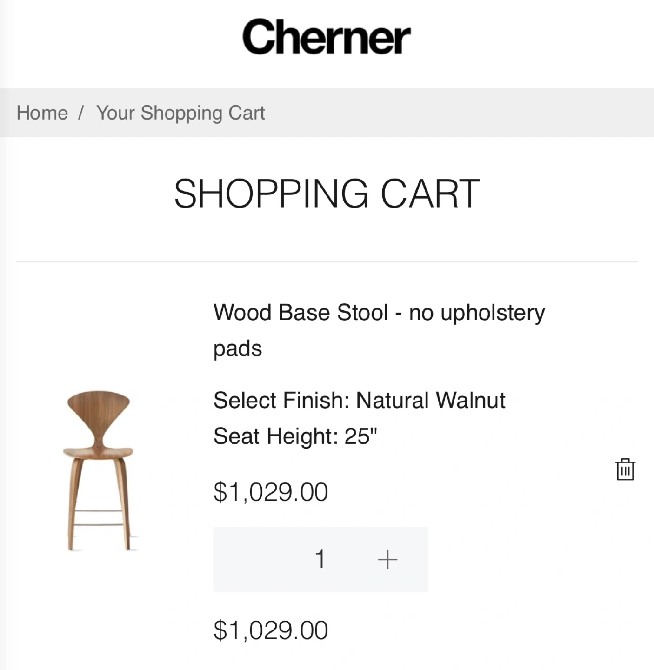Click the stool's curved backrest in the photo
This screenshot has width=654, height=670.
pyautogui.click(x=98, y=409)
